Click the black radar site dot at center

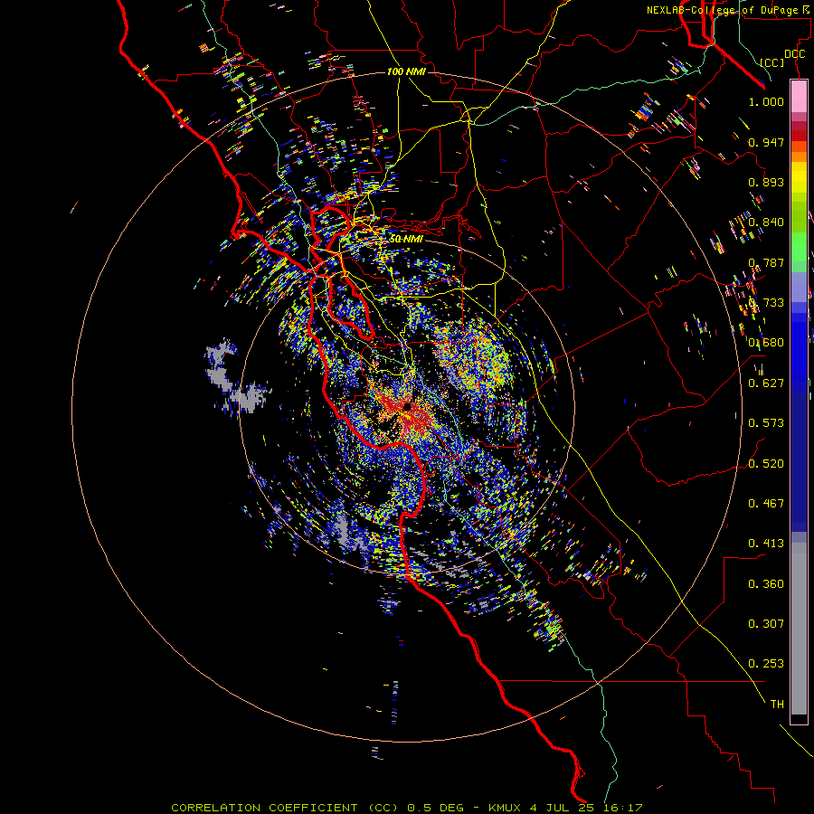[408, 406]
